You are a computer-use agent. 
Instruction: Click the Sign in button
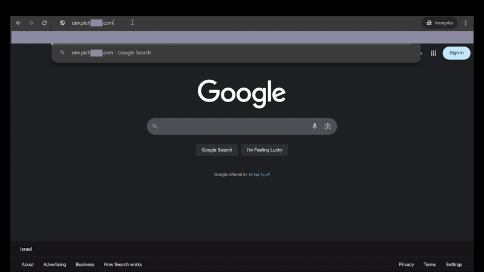coord(456,53)
